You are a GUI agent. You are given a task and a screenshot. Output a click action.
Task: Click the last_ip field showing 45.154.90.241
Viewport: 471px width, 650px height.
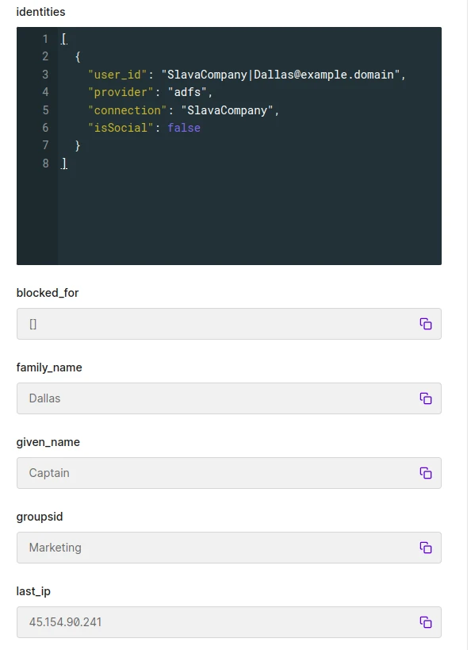tap(228, 622)
